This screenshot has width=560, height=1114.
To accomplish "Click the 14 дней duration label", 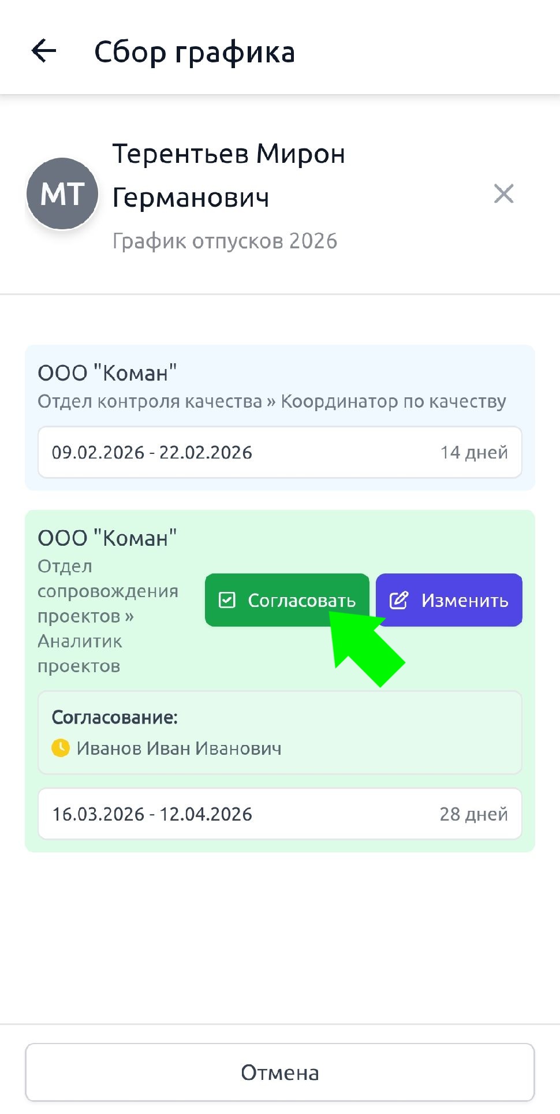I will click(474, 452).
